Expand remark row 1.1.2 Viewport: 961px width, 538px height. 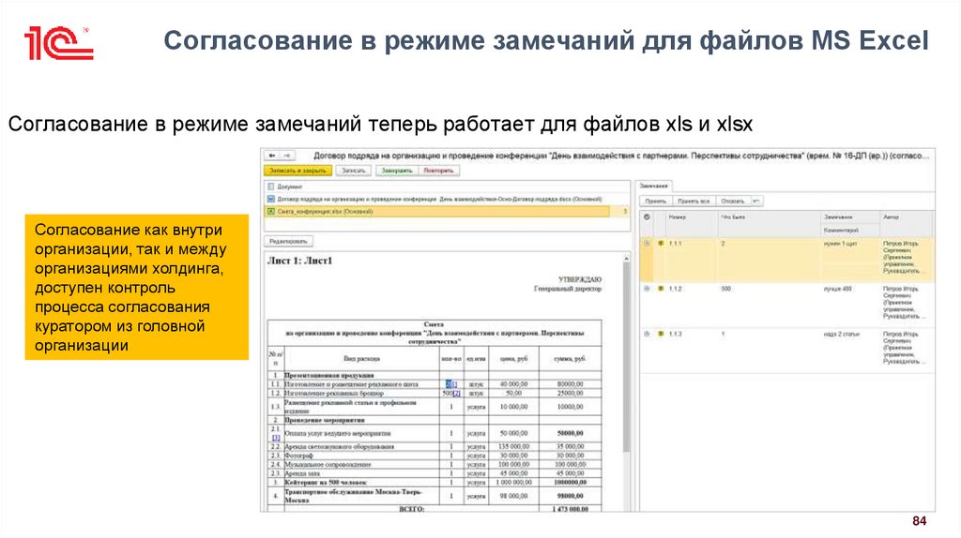click(647, 289)
